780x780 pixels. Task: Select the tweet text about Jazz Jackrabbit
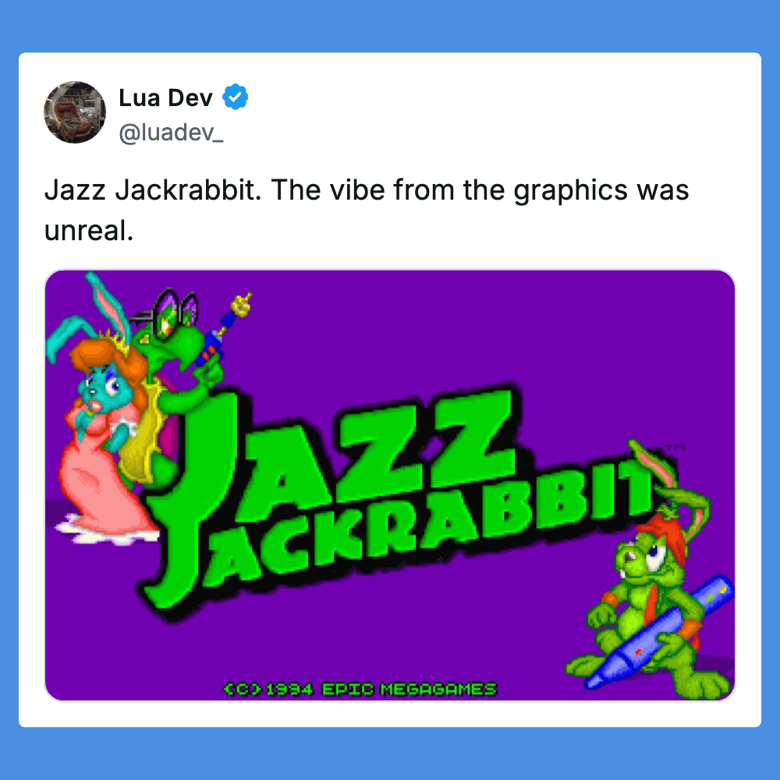pyautogui.click(x=367, y=210)
